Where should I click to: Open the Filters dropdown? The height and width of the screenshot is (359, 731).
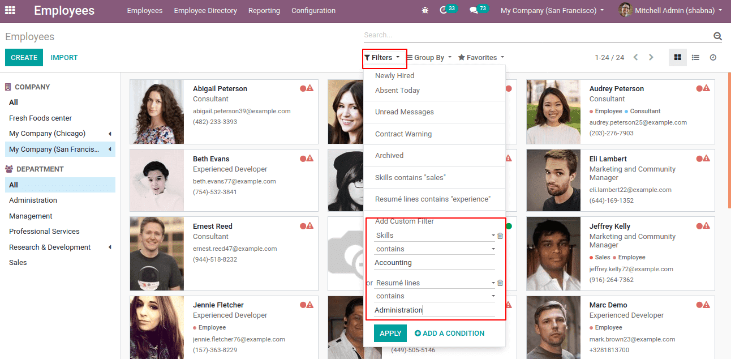point(382,57)
